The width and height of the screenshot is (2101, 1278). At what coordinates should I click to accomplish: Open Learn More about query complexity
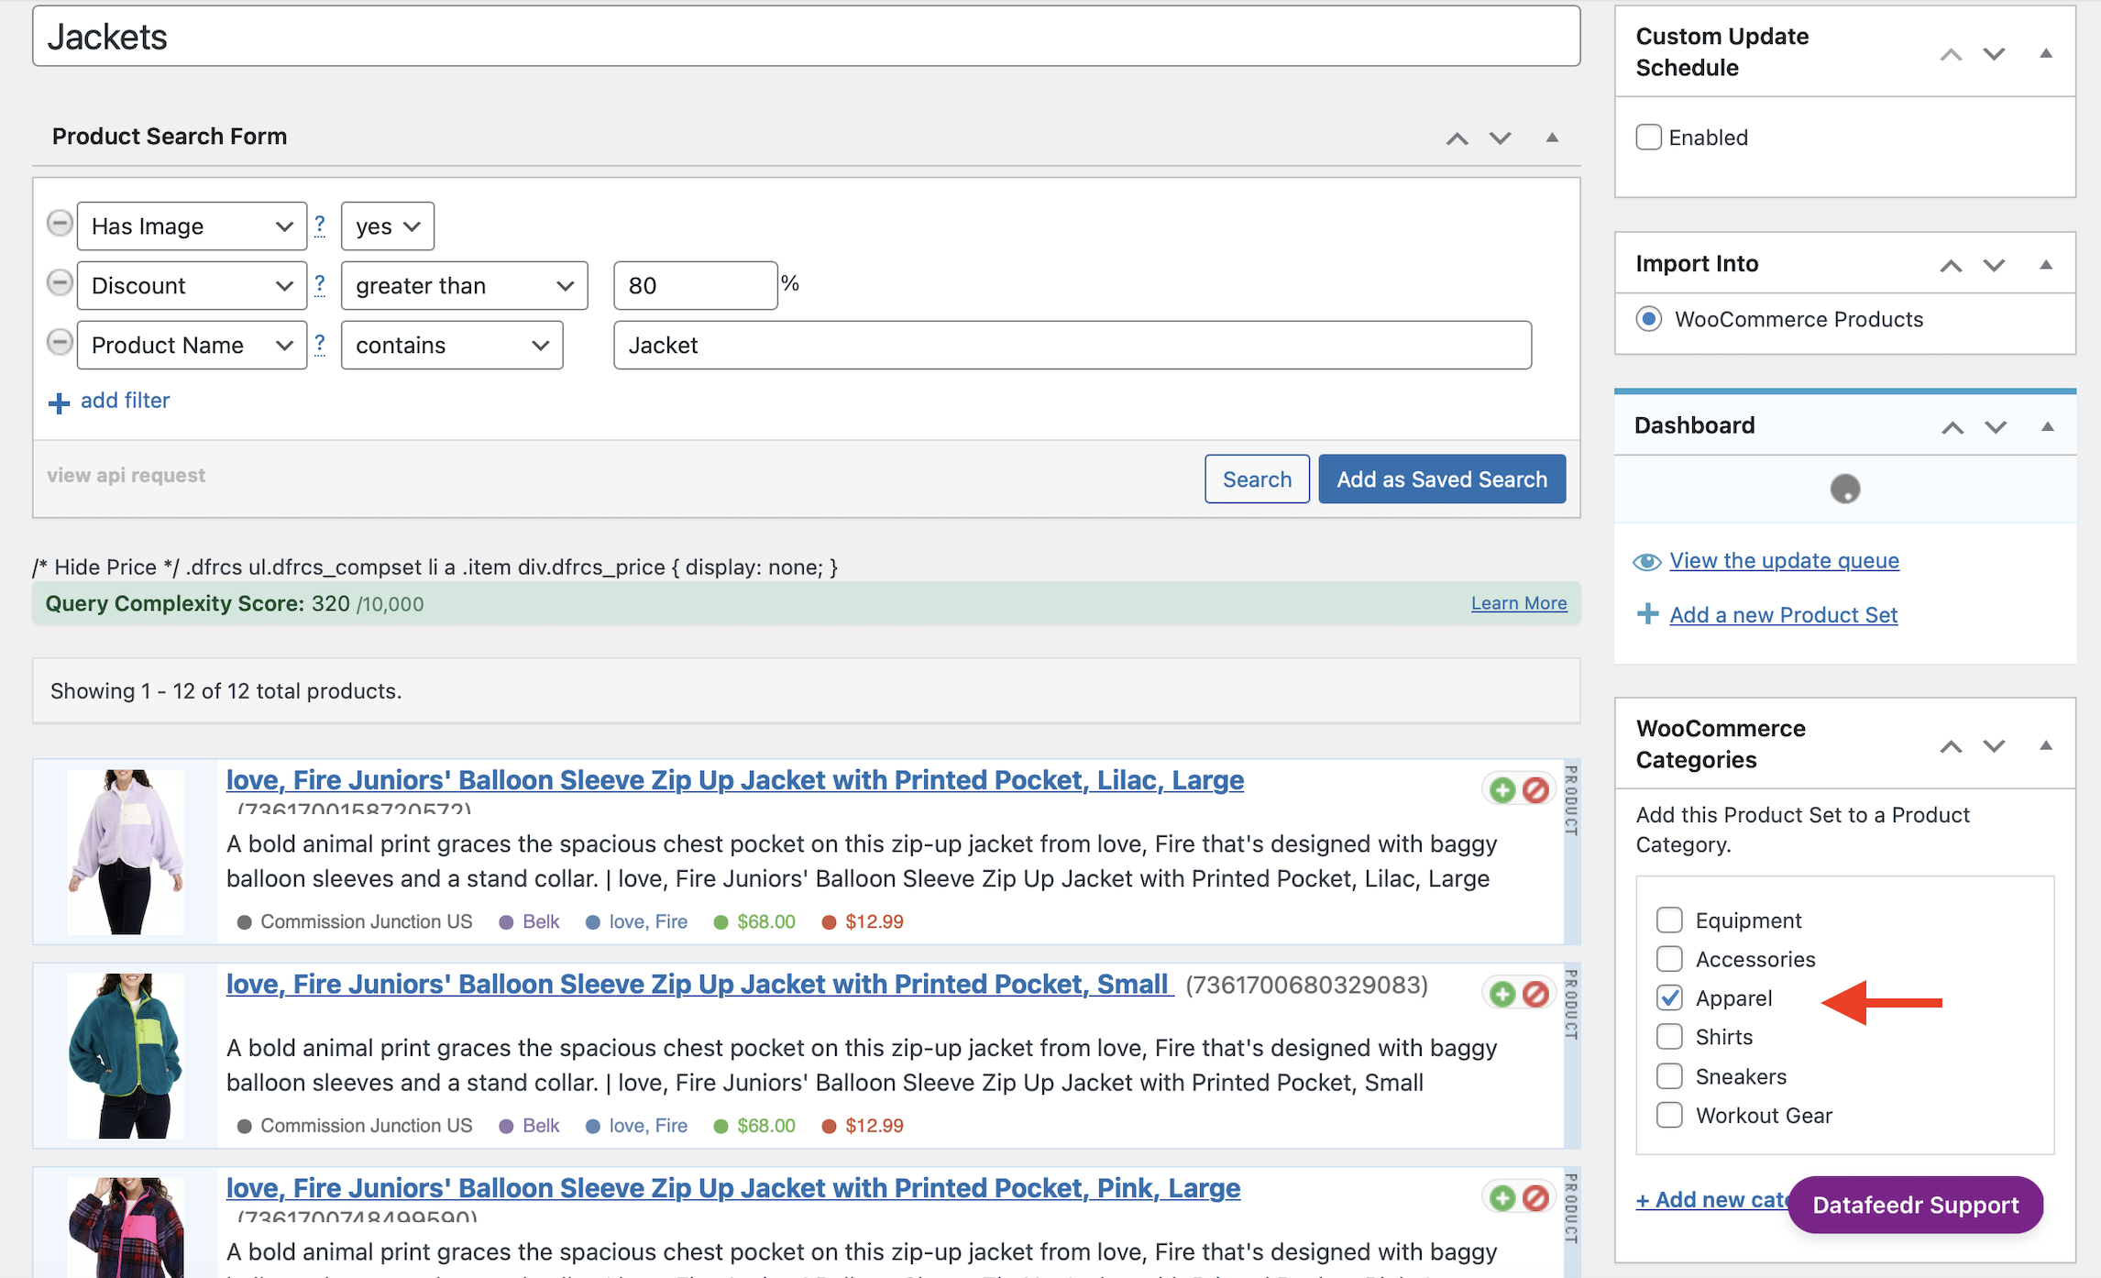(x=1519, y=603)
